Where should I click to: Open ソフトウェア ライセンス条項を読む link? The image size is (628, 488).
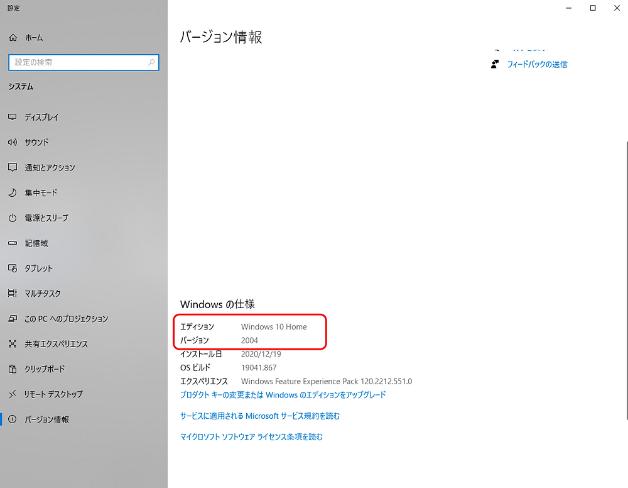click(251, 436)
